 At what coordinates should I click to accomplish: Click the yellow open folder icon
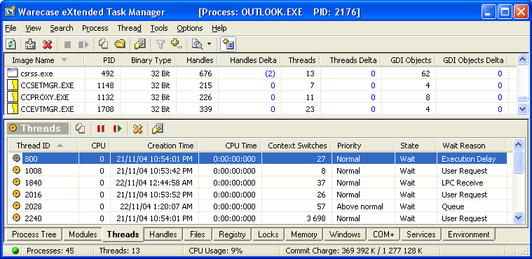[120, 43]
